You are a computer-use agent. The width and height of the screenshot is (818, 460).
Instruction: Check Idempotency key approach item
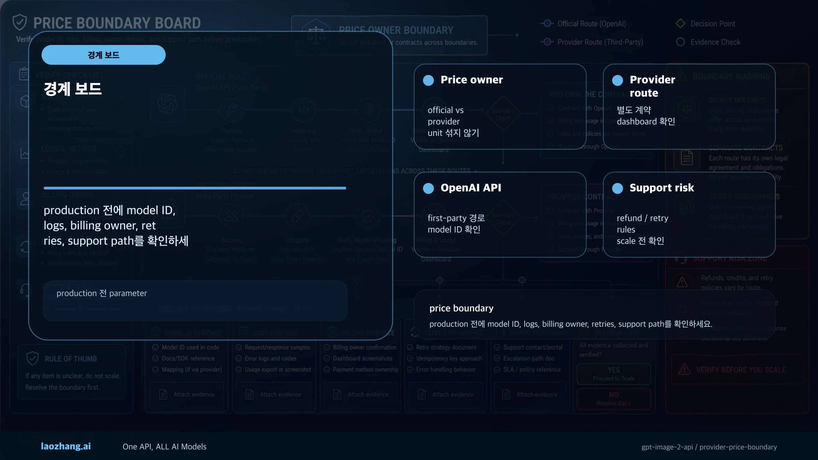coord(410,358)
